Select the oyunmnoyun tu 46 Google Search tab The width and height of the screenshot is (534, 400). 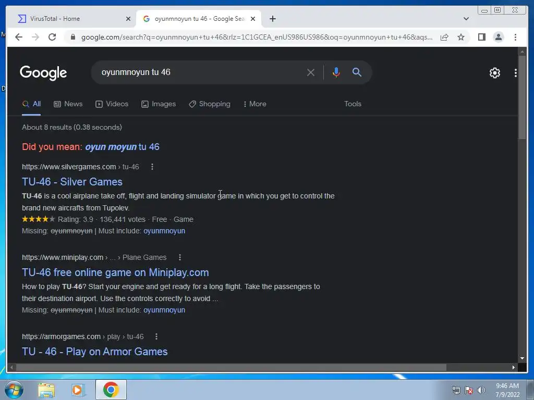click(x=199, y=19)
